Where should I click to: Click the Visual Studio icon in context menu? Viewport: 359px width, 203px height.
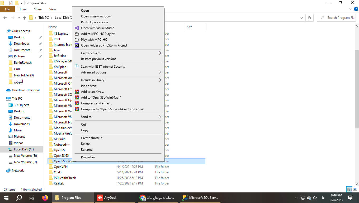tap(77, 28)
